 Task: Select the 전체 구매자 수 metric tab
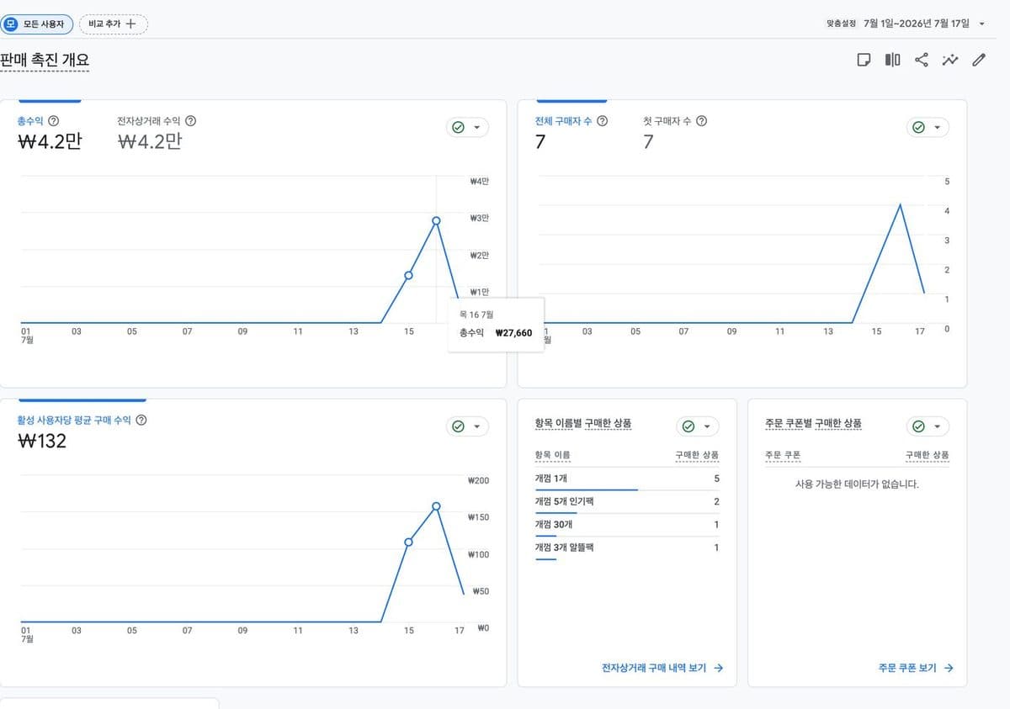point(571,131)
